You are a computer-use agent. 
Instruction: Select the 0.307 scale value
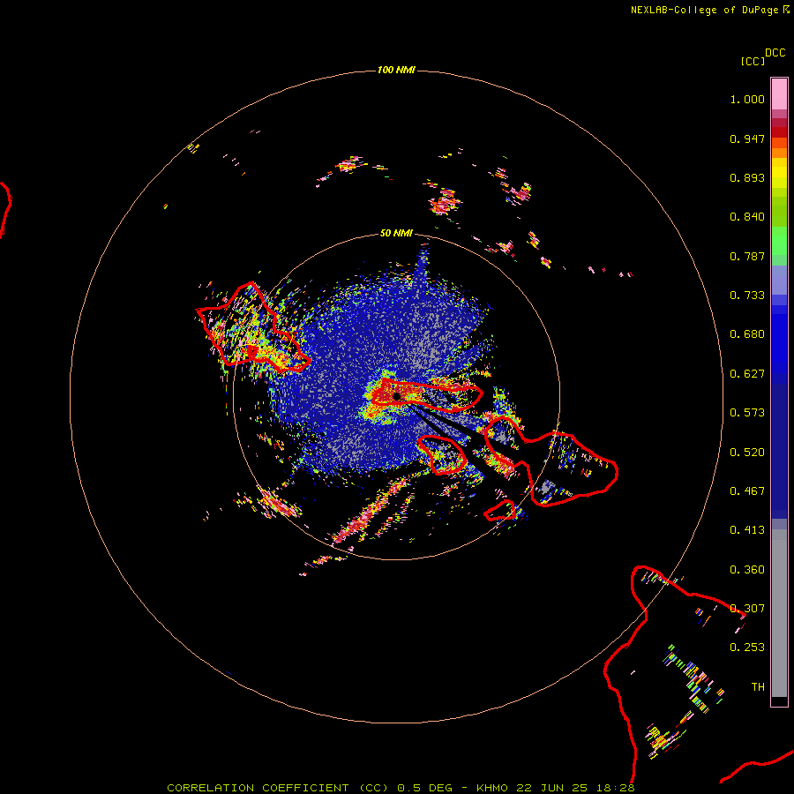coord(747,609)
